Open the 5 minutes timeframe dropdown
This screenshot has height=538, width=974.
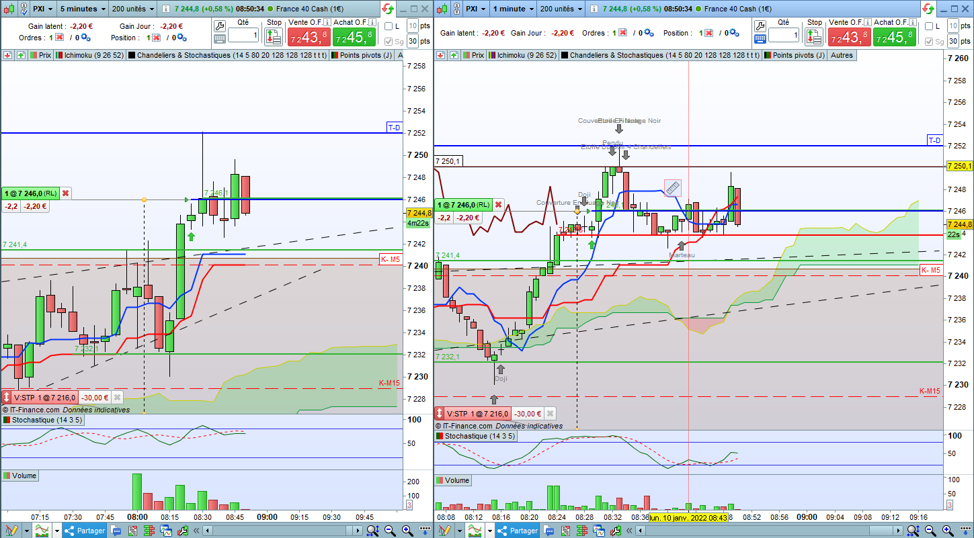point(83,9)
